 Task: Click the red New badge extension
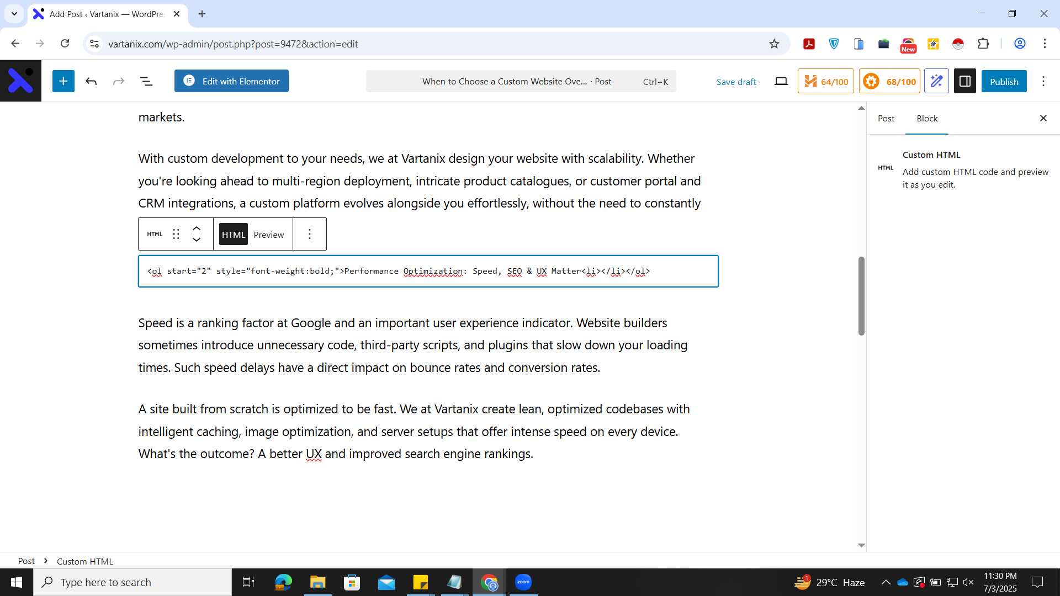(908, 45)
